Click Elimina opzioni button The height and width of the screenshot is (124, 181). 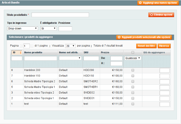(x=161, y=15)
